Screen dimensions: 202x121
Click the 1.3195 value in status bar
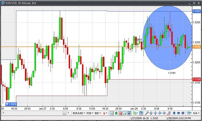point(154,118)
